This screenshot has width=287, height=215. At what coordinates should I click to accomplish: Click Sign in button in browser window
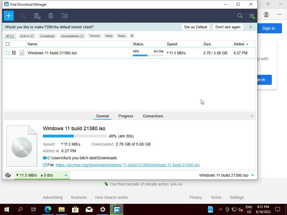[269, 28]
